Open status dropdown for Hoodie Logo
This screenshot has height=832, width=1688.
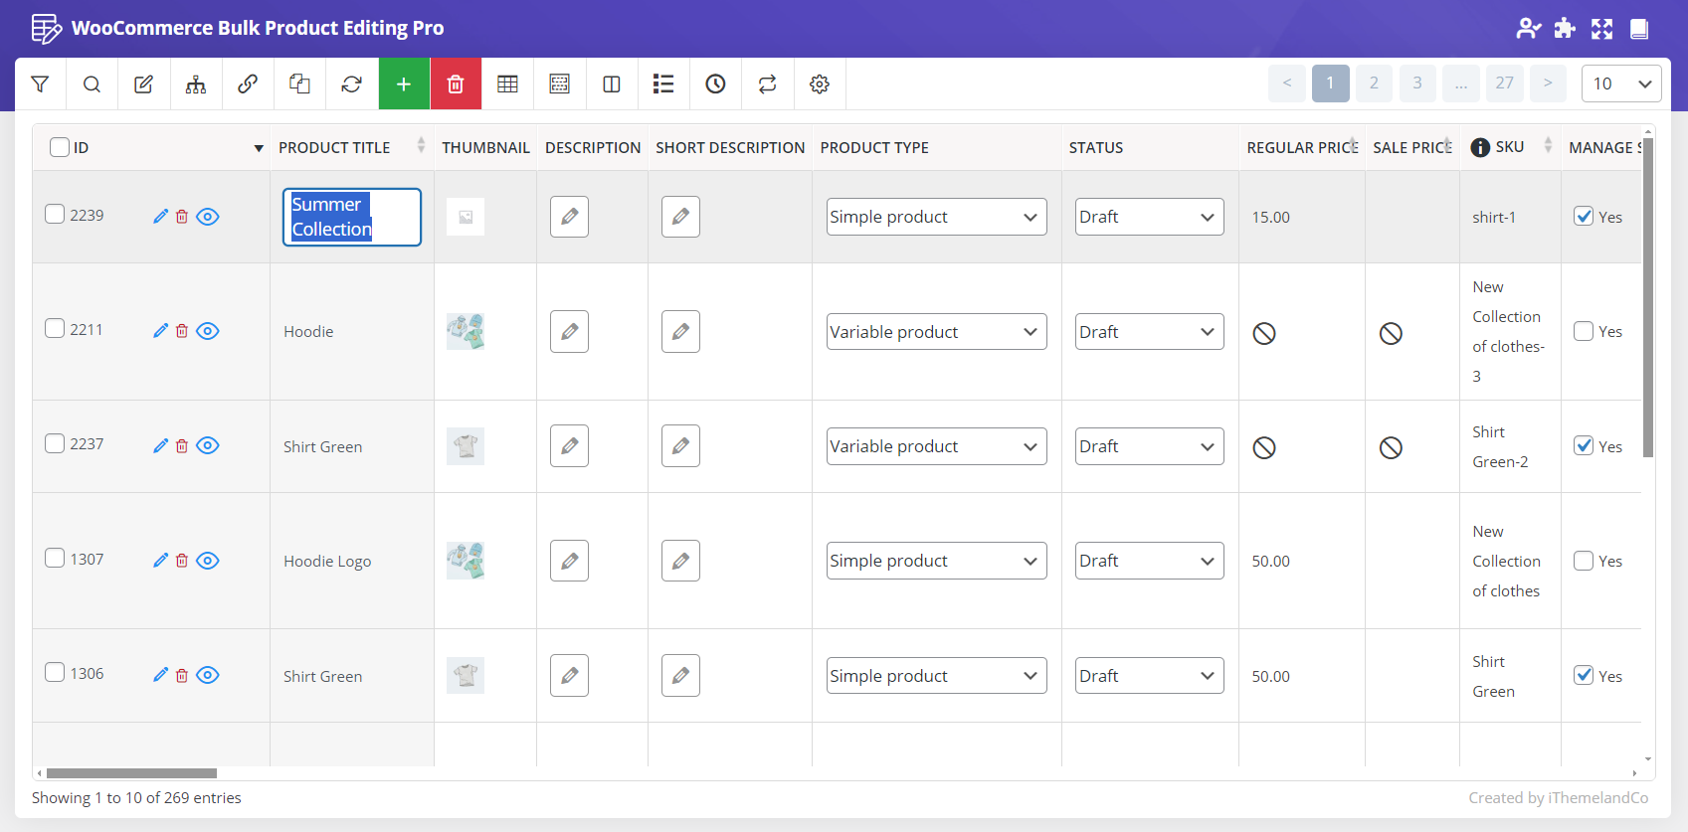1149,561
